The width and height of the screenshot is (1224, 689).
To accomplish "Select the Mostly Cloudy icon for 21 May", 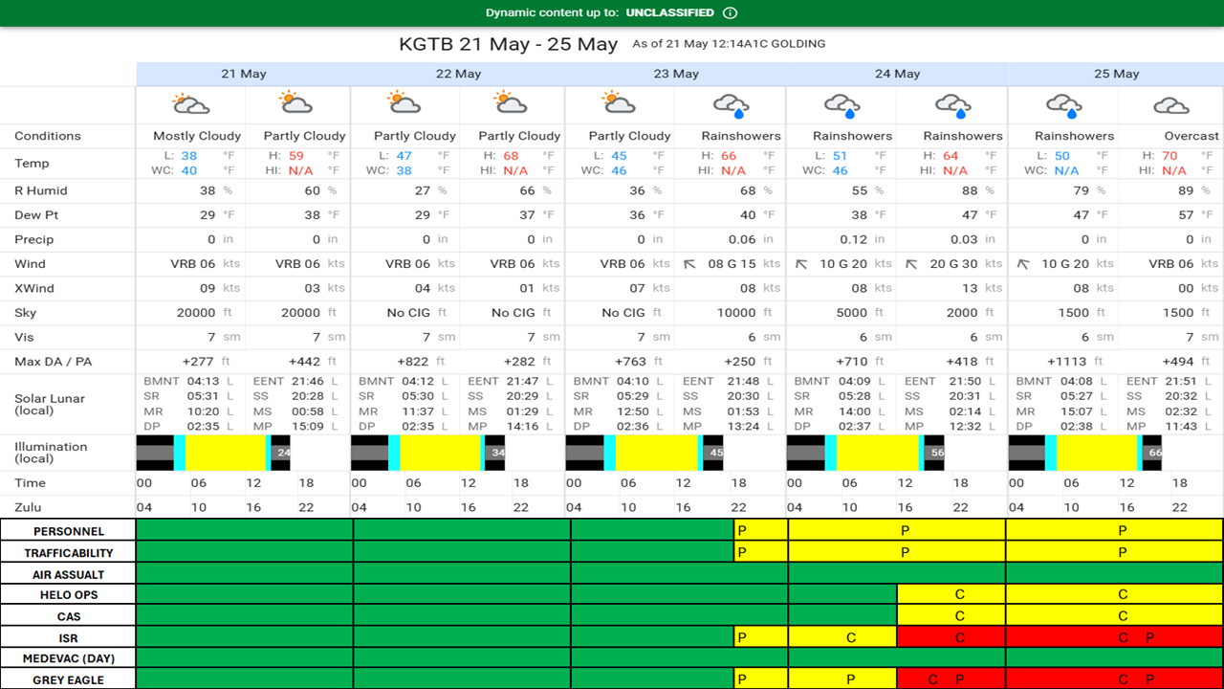I will (190, 102).
